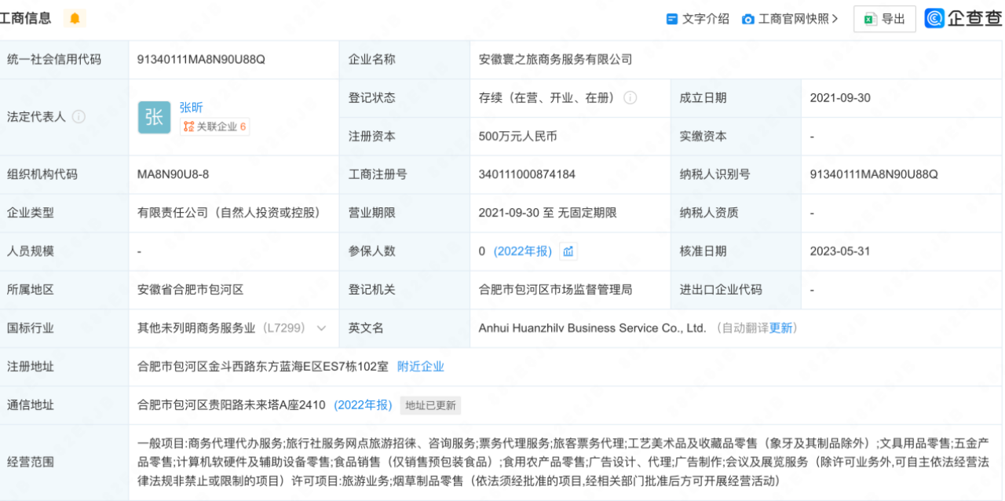Open 附近企业 nearby companies link
The width and height of the screenshot is (1005, 501).
tap(421, 367)
